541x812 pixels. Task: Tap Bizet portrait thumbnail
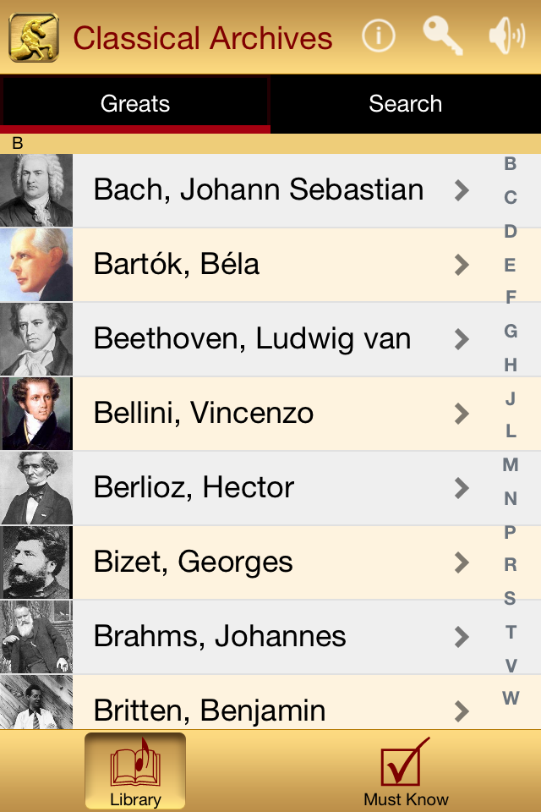click(x=36, y=562)
